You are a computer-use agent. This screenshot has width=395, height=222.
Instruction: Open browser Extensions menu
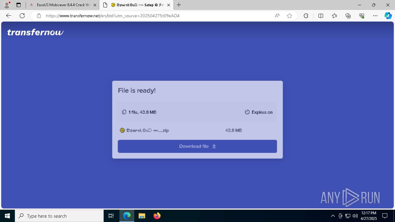(306, 16)
